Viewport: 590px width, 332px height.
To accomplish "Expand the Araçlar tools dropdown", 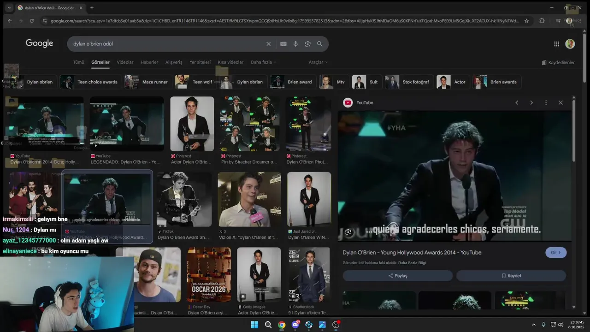I will (318, 62).
